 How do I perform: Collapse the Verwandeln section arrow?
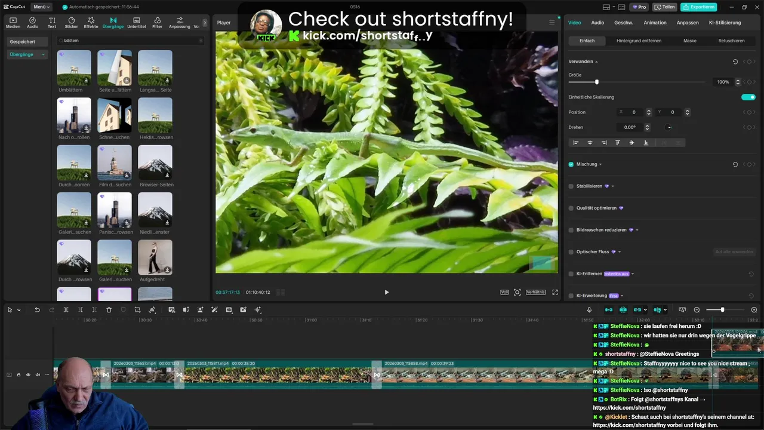click(596, 62)
